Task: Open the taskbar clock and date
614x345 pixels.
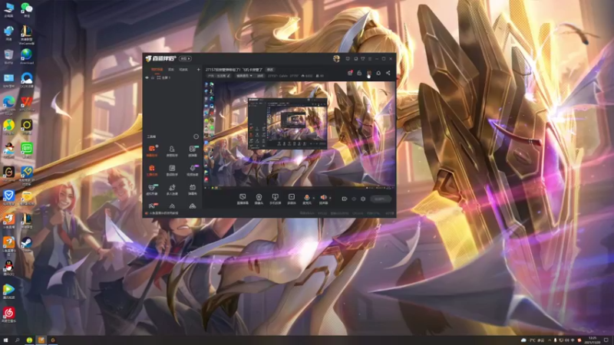Action: 592,340
